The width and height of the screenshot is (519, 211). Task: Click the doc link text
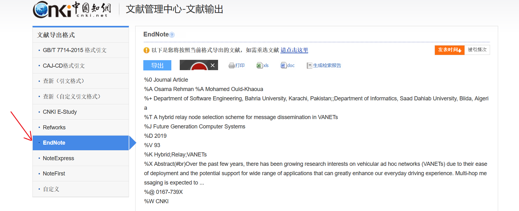pyautogui.click(x=291, y=65)
